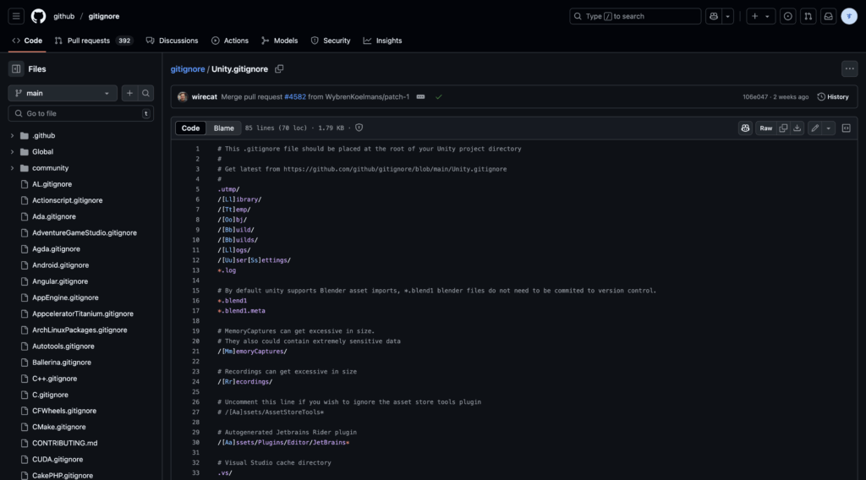Add a new file with plus button
Screen dimensions: 866x480
[129, 93]
